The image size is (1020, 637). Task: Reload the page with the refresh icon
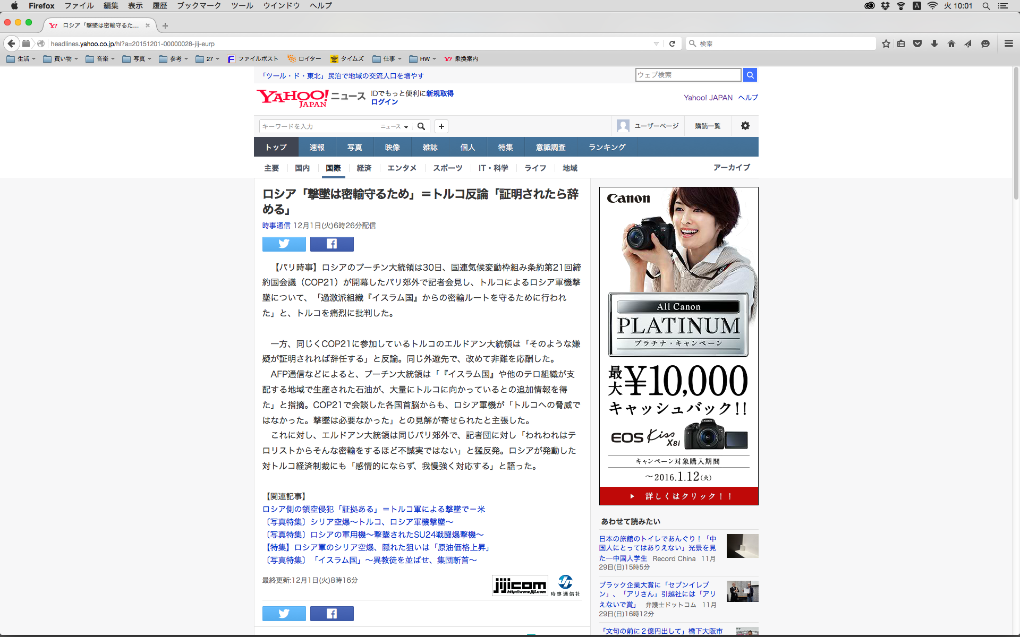pos(672,44)
